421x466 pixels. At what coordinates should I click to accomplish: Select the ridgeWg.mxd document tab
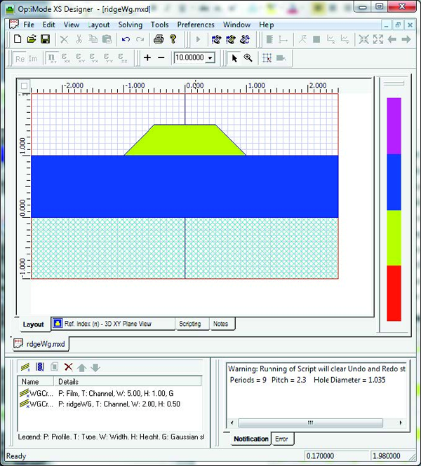pos(40,344)
